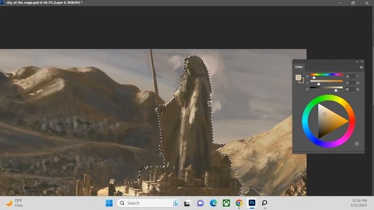This screenshot has height=210, width=374.
Task: Open the weather widget showing 72°F
Action: 14,203
